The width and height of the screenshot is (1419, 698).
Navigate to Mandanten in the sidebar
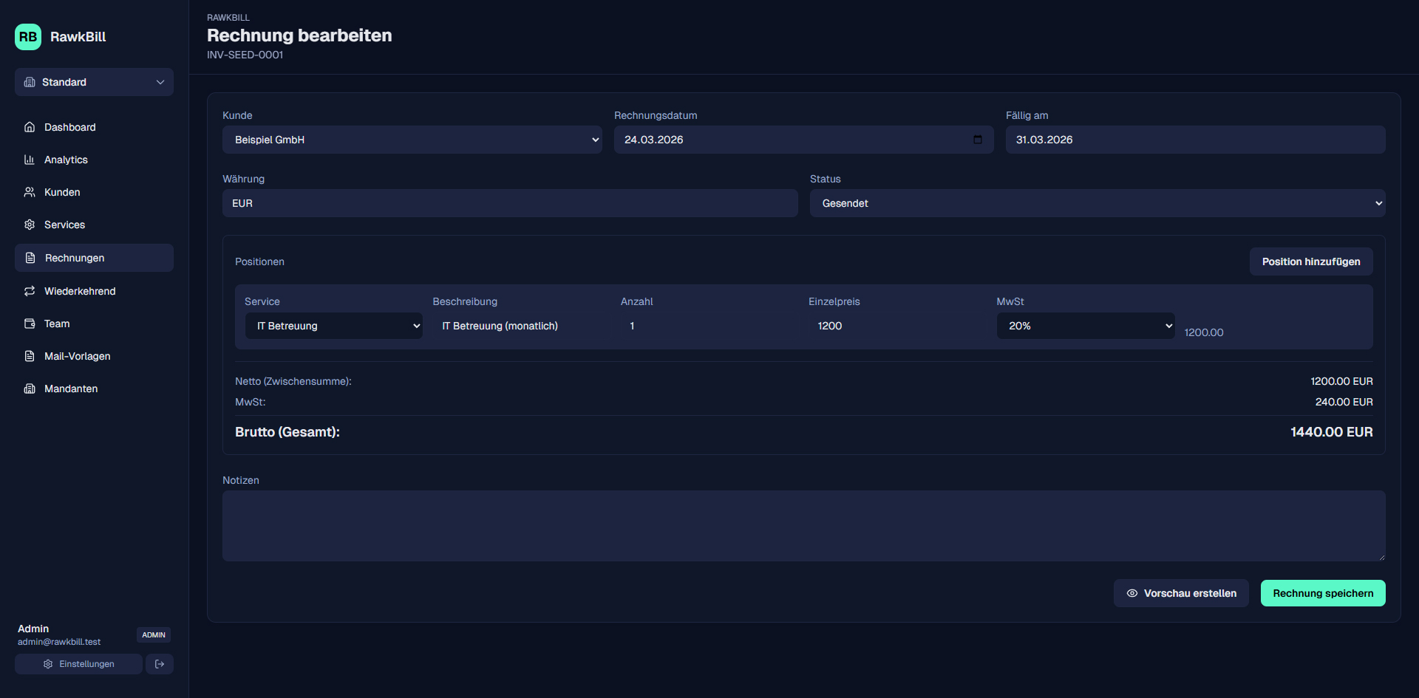coord(71,389)
